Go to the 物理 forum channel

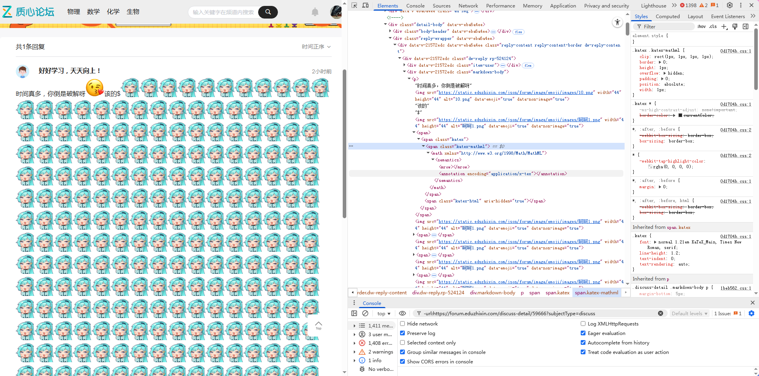pyautogui.click(x=74, y=12)
